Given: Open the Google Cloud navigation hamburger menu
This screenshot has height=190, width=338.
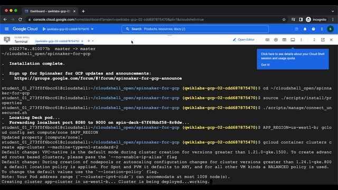Looking at the screenshot, I should (x=7, y=29).
